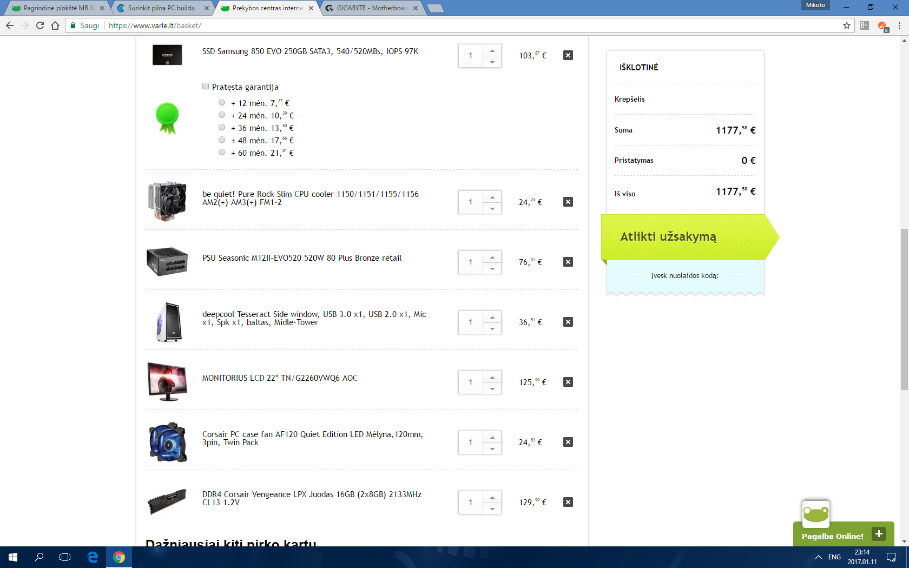Increase Seasonic PSU quantity
Image resolution: width=909 pixels, height=568 pixels.
[x=492, y=257]
